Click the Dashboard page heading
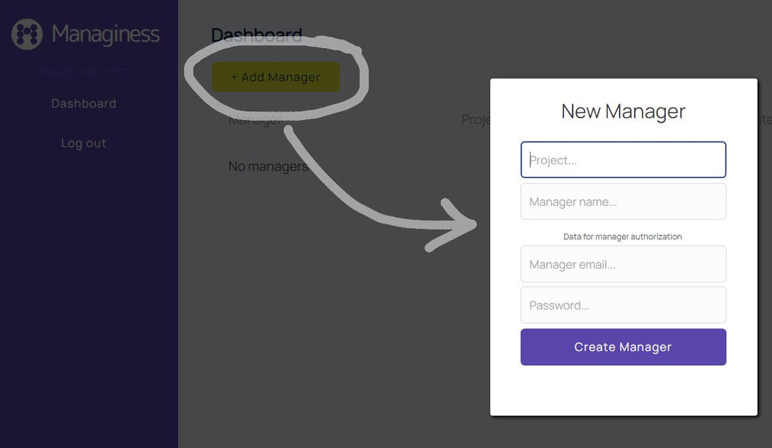The width and height of the screenshot is (772, 448). 257,35
